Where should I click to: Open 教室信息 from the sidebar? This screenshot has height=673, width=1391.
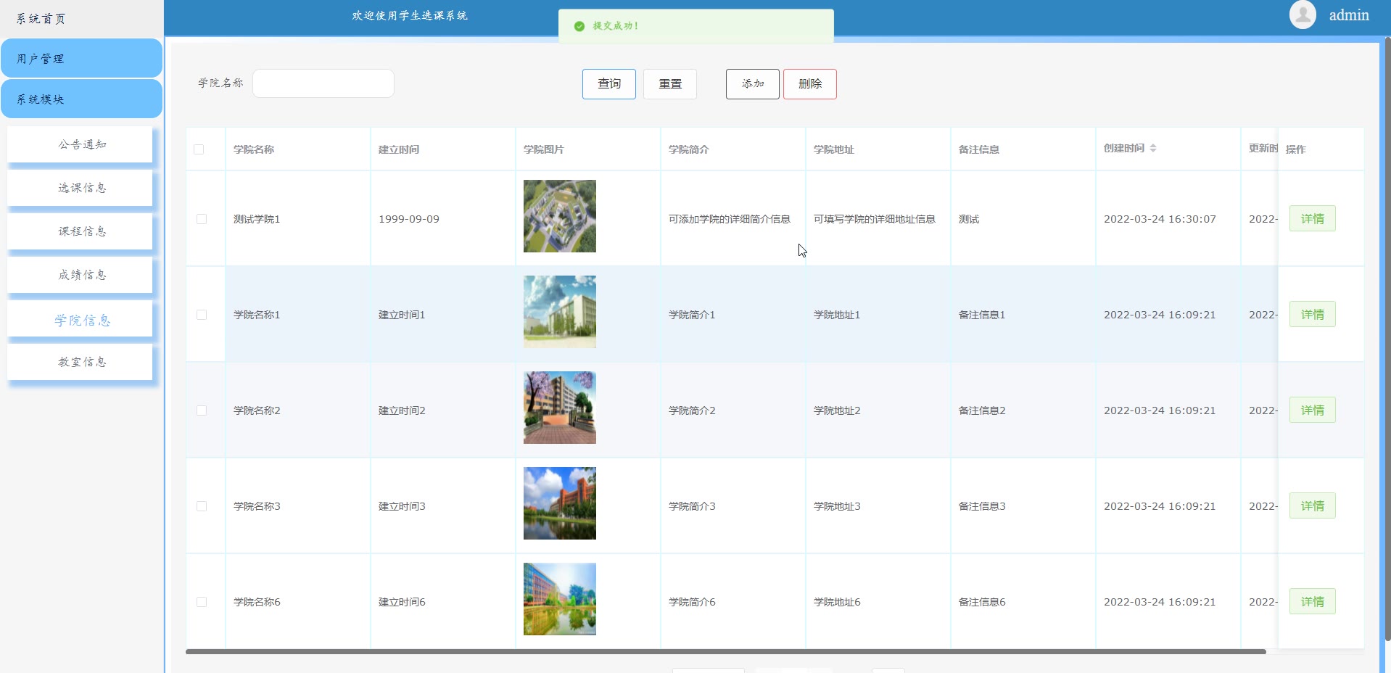tap(81, 362)
